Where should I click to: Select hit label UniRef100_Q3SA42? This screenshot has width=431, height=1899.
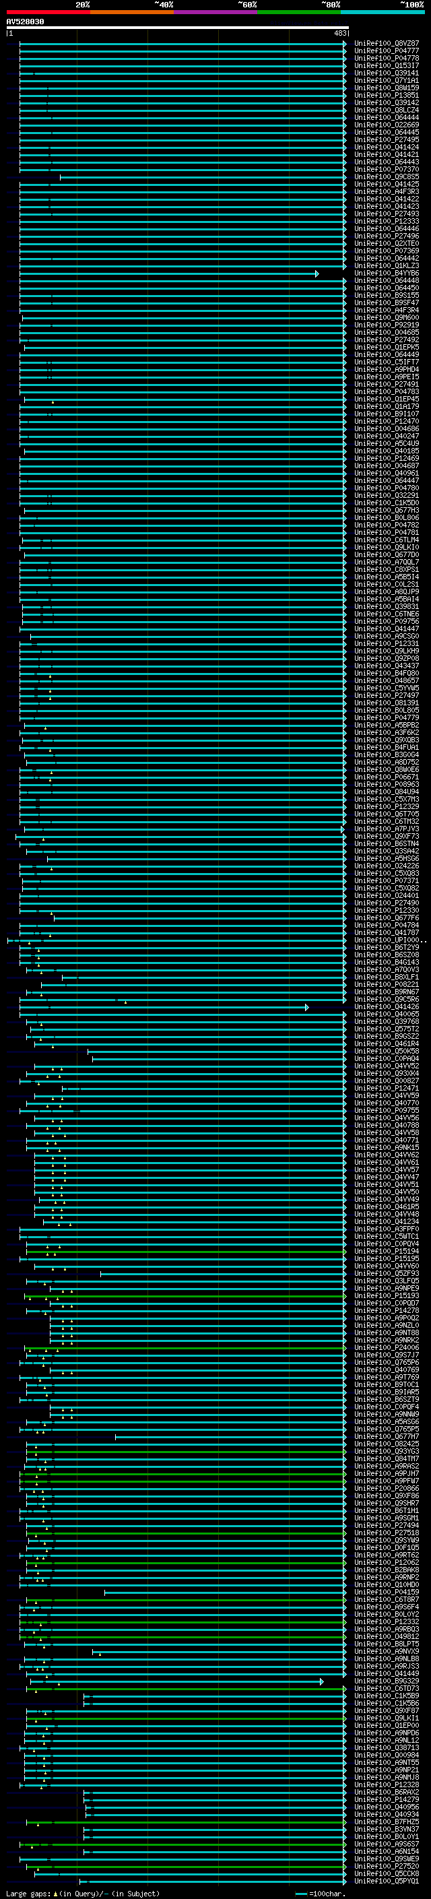[x=386, y=851]
